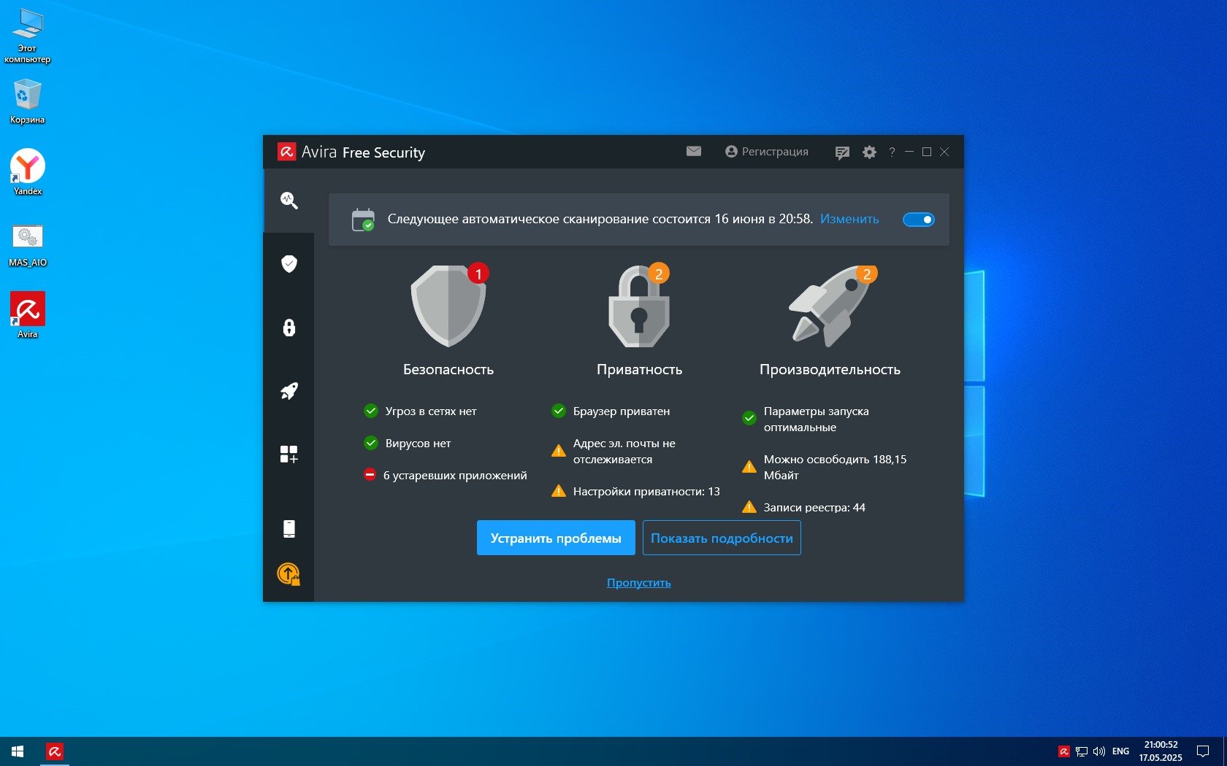Open the apps grid sidebar icon

tap(288, 454)
